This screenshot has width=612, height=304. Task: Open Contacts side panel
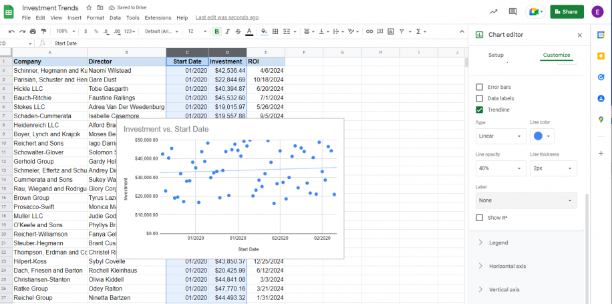point(601,98)
